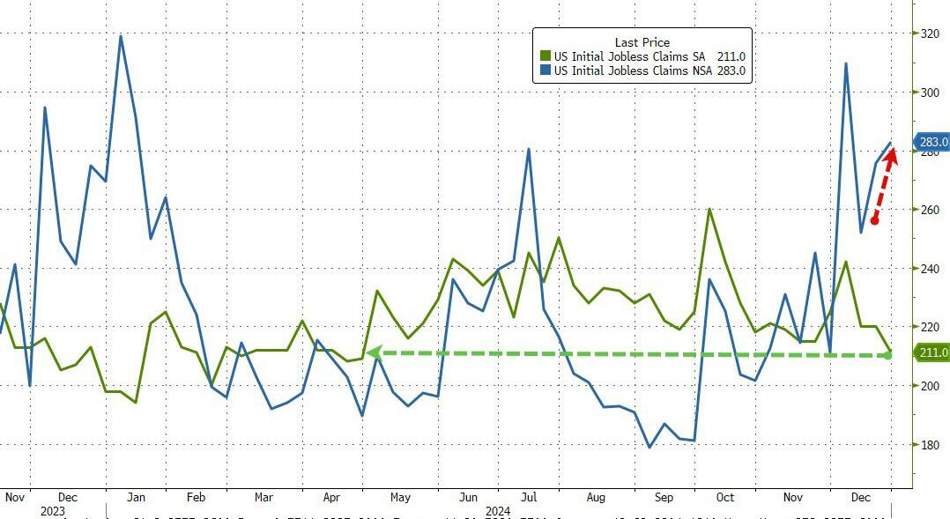Click the Jul label on the x-axis
The width and height of the screenshot is (950, 519).
pyautogui.click(x=530, y=497)
